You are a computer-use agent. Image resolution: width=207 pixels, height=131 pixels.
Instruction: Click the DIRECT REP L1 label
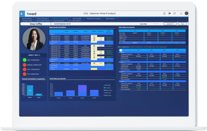tap(34, 55)
